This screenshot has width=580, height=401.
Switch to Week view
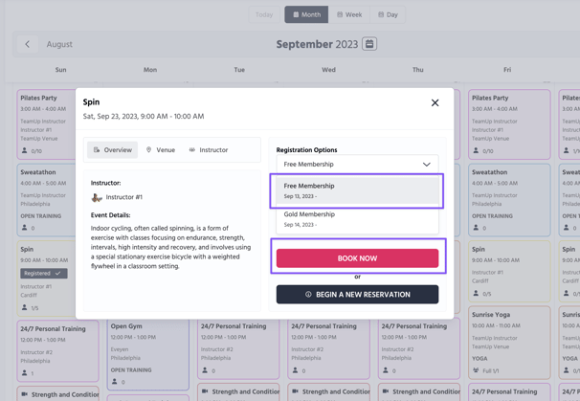[349, 14]
